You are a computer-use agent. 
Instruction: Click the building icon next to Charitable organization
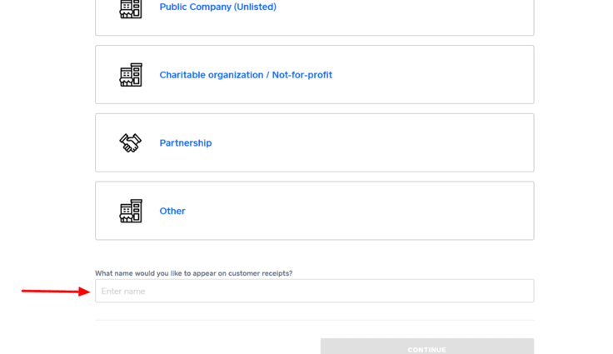pyautogui.click(x=131, y=75)
